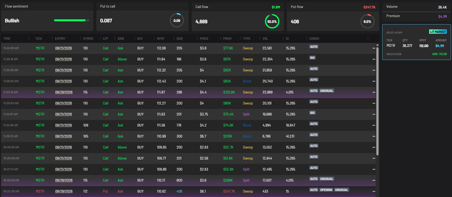This screenshot has height=197, width=452.
Task: Sort by the EXPIRY column header
Action: click(60, 39)
